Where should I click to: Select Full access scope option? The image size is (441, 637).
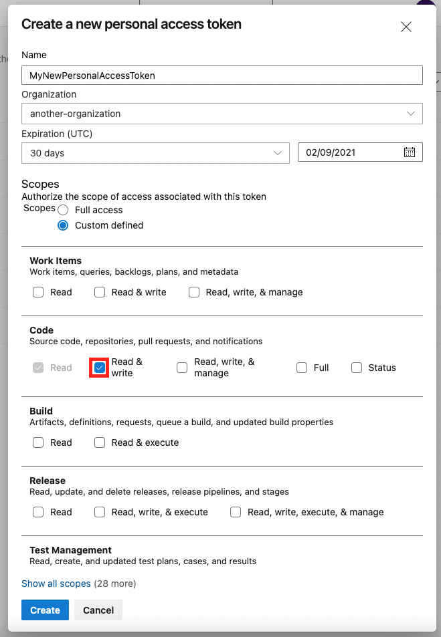pos(62,209)
